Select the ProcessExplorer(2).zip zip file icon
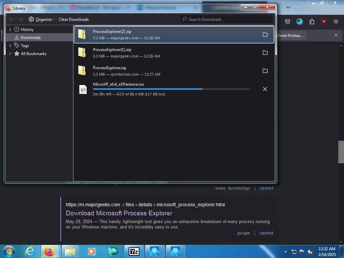The image size is (344, 258). pos(82,35)
